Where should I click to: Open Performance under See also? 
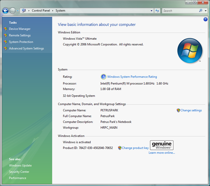17,178
